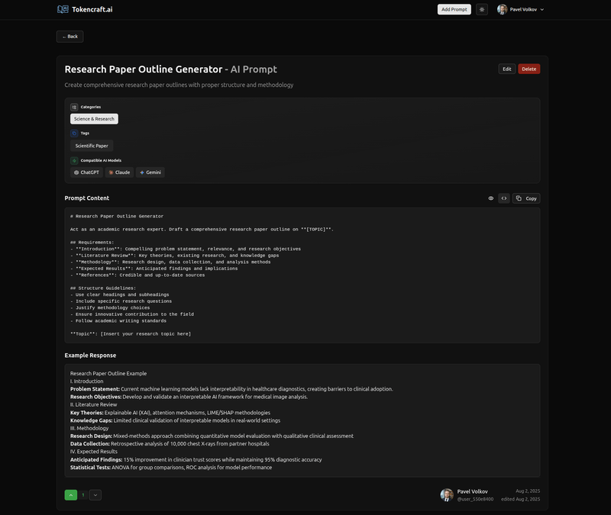
Task: Click the 'Problem Statement:' line in example
Action: [231, 389]
